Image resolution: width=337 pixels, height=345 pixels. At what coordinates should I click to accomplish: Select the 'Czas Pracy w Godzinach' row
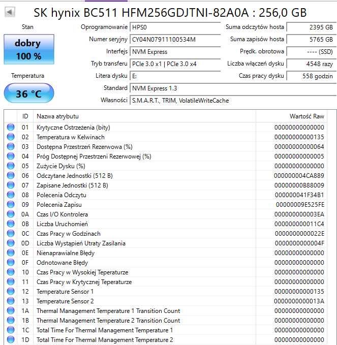click(166, 233)
